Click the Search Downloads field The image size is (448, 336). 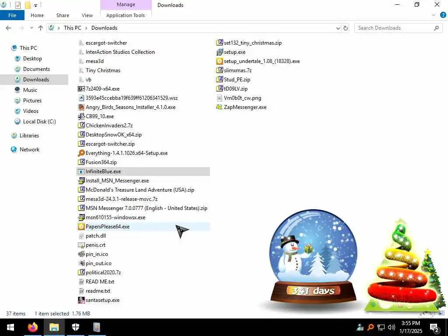[x=398, y=28]
